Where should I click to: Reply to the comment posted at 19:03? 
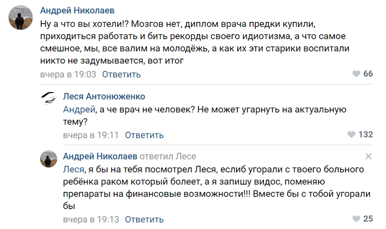122,74
